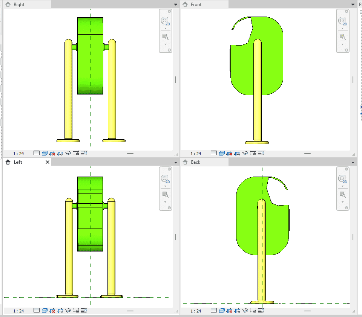Image resolution: width=362 pixels, height=317 pixels.
Task: Close the Left view tab
Action: coord(48,162)
